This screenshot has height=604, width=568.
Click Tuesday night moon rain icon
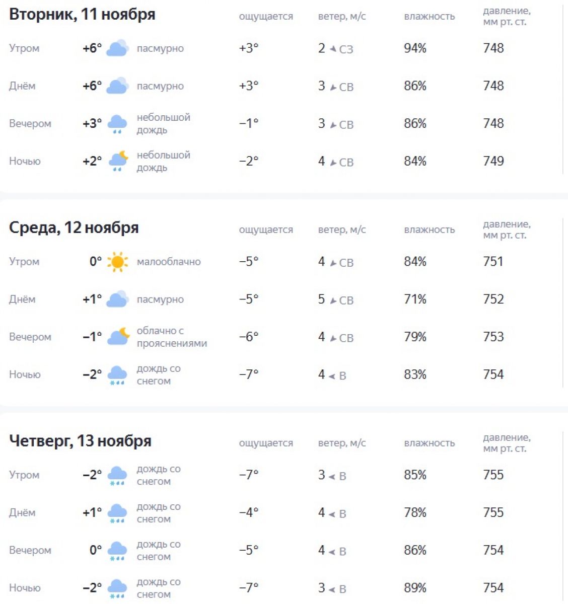pyautogui.click(x=118, y=162)
